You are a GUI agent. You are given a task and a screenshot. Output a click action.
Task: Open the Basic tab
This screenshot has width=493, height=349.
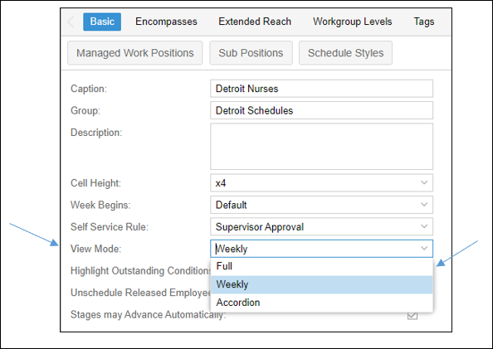point(102,22)
